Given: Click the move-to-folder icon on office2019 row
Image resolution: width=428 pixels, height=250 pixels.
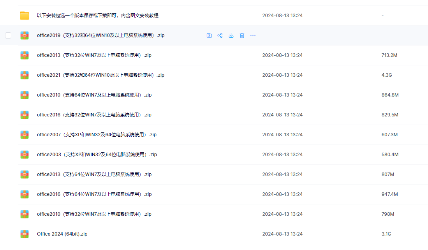Looking at the screenshot, I should (209, 35).
